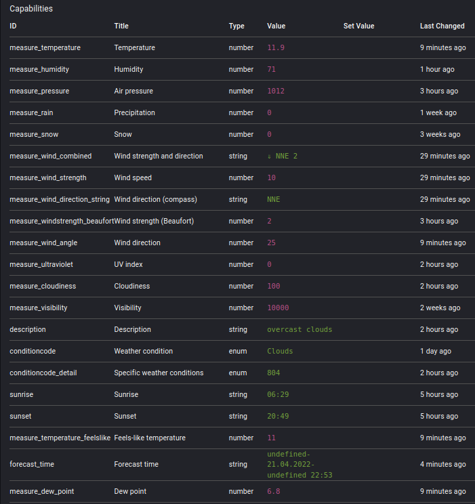Select the UV index title

coord(128,264)
